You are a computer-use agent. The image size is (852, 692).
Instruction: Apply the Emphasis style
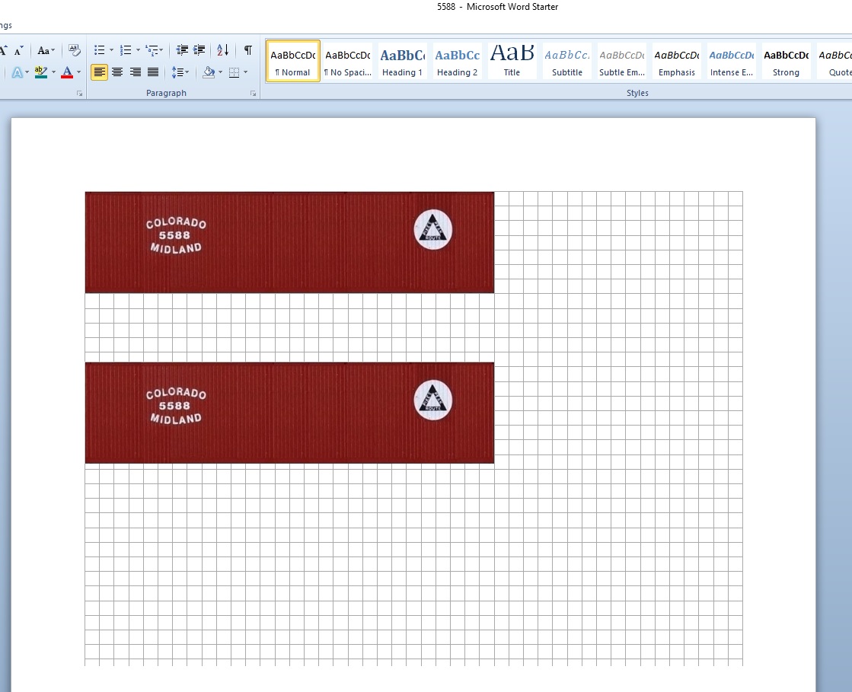(x=676, y=62)
